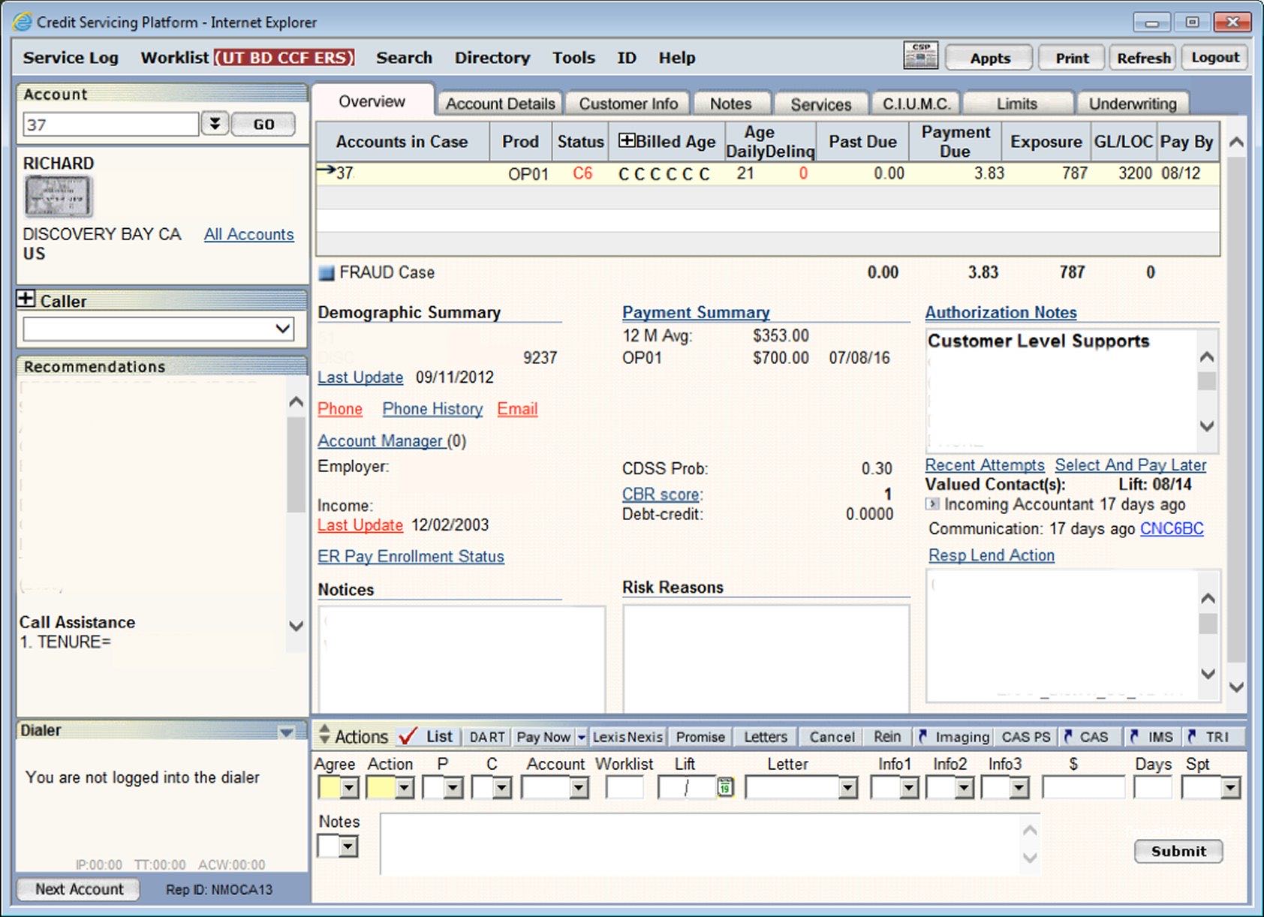Open the Letter dropdown
This screenshot has width=1264, height=917.
click(848, 788)
